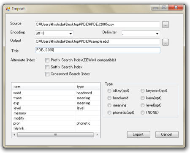Click the 'item' column header
This screenshot has height=153, width=190.
[x=43, y=87]
